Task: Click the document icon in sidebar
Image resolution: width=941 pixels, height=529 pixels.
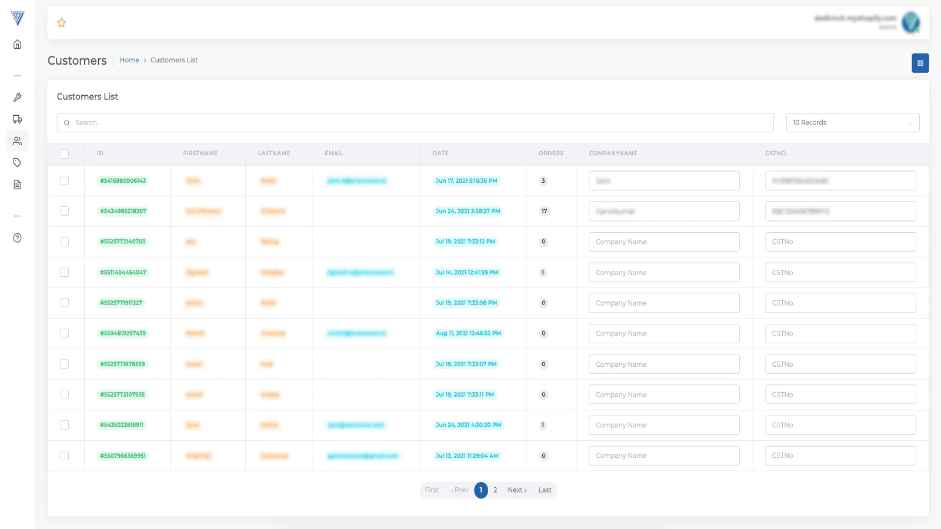Action: [18, 185]
